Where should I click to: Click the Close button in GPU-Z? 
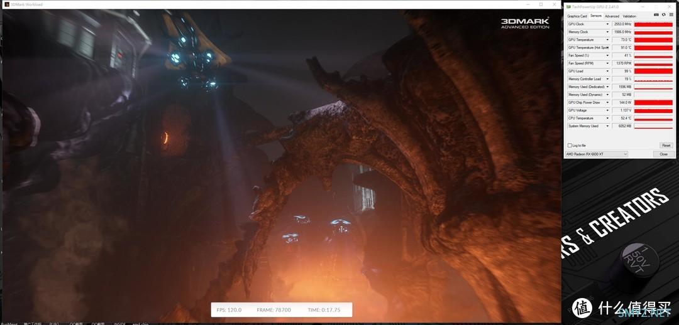pyautogui.click(x=663, y=154)
